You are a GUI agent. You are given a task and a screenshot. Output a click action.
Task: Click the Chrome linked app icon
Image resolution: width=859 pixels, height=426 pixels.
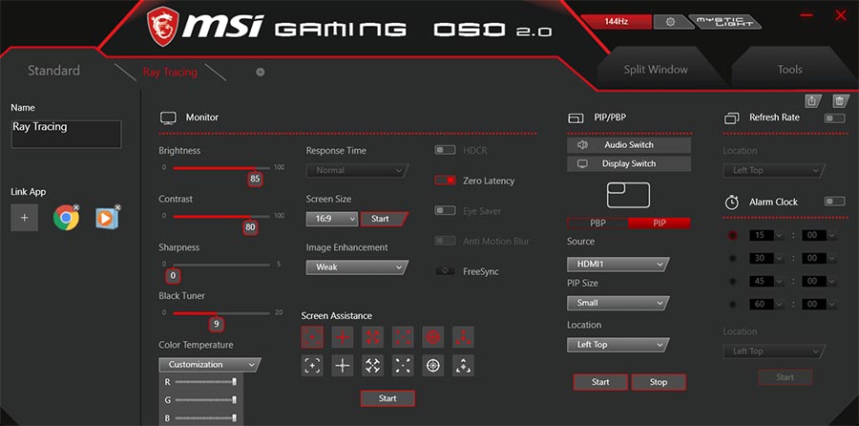[x=66, y=218]
